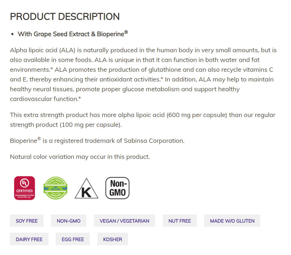Select the EGG FREE tag

[x=73, y=239]
